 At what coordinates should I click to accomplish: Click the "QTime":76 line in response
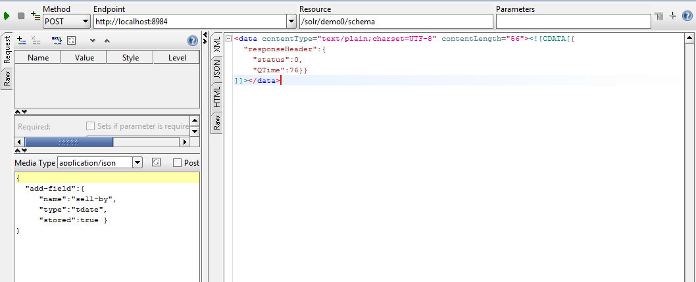coord(280,70)
